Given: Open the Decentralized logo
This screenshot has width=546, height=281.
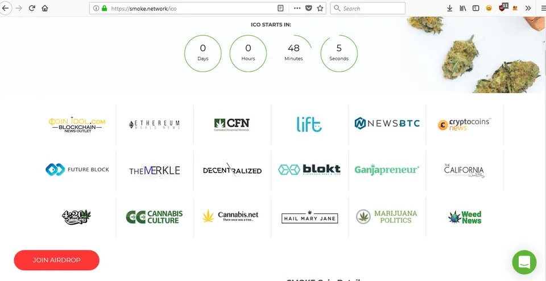Looking at the screenshot, I should (x=232, y=170).
